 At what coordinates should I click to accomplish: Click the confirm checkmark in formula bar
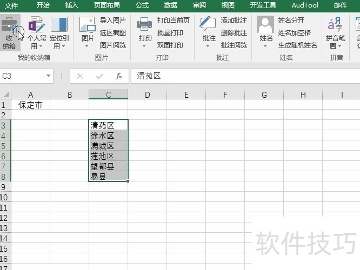tap(99, 76)
